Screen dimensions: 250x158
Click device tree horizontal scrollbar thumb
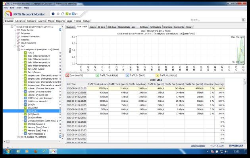point(8,141)
